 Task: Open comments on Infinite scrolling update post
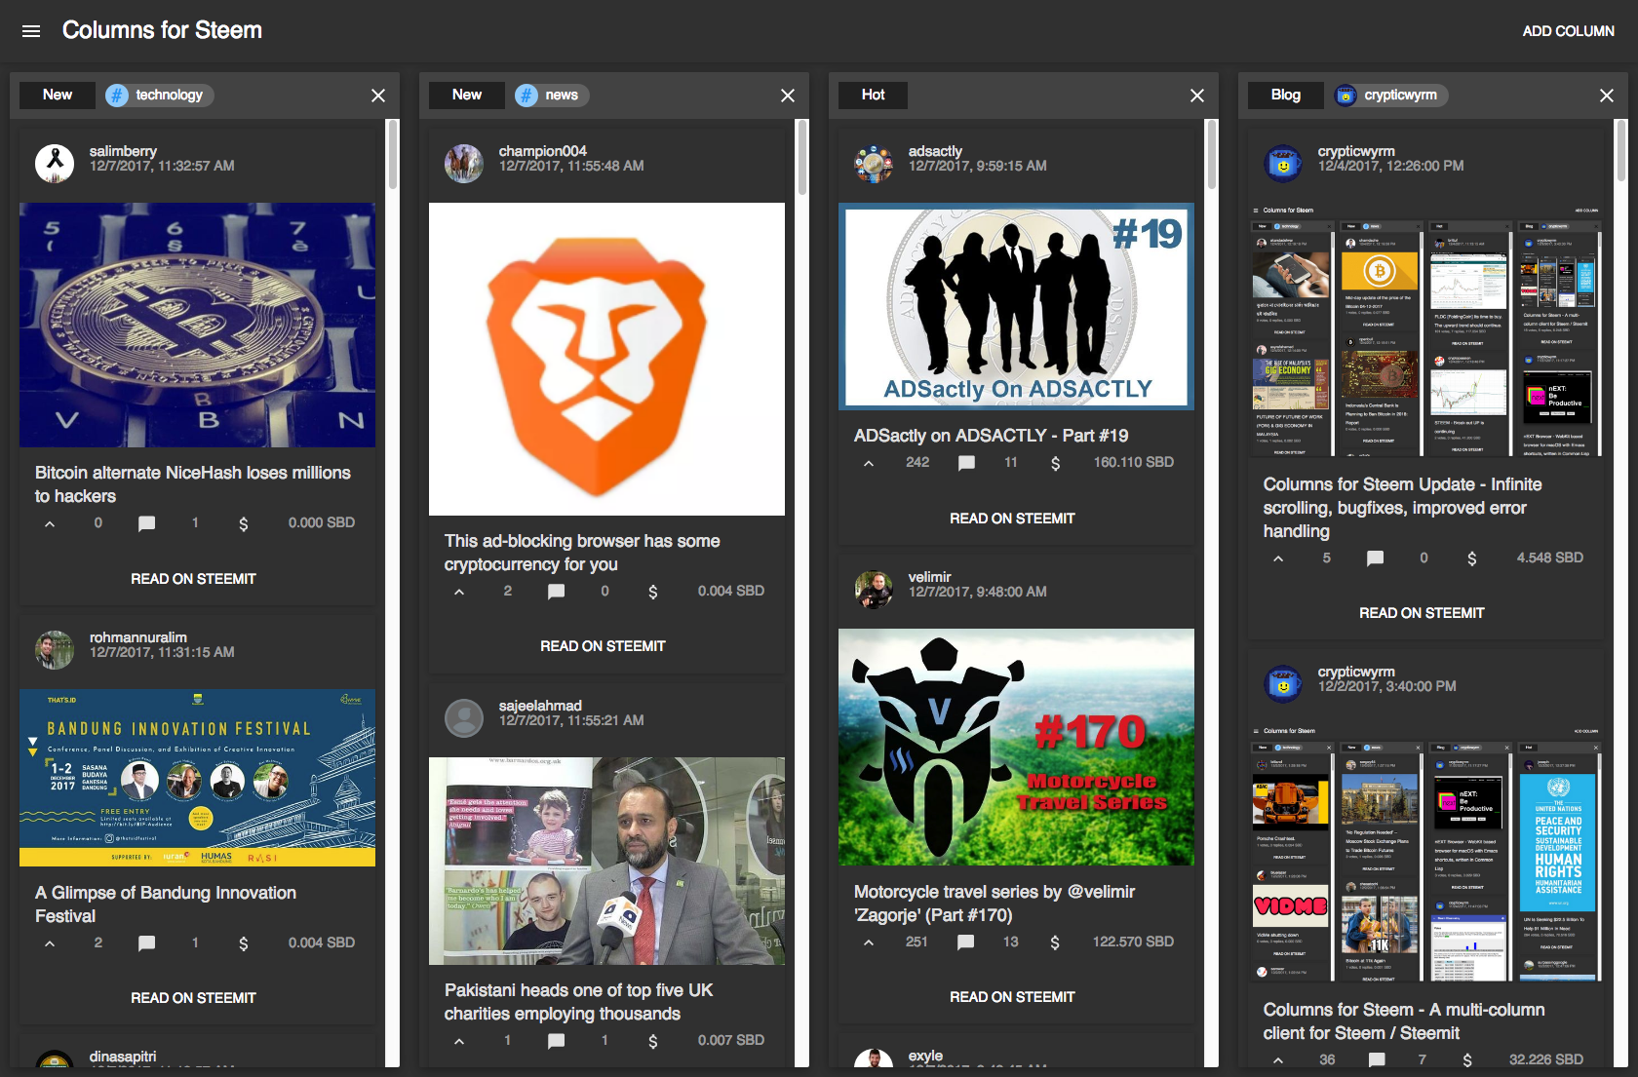coord(1375,558)
